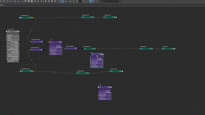The height and width of the screenshot is (115, 205).
Task: Expand Color If False on highlighted condition node
Action: pyautogui.click(x=91, y=61)
